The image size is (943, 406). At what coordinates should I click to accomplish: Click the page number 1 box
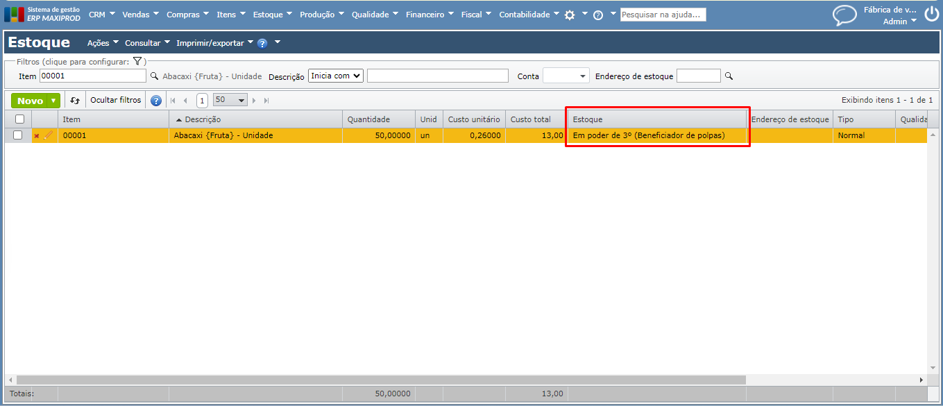click(202, 101)
